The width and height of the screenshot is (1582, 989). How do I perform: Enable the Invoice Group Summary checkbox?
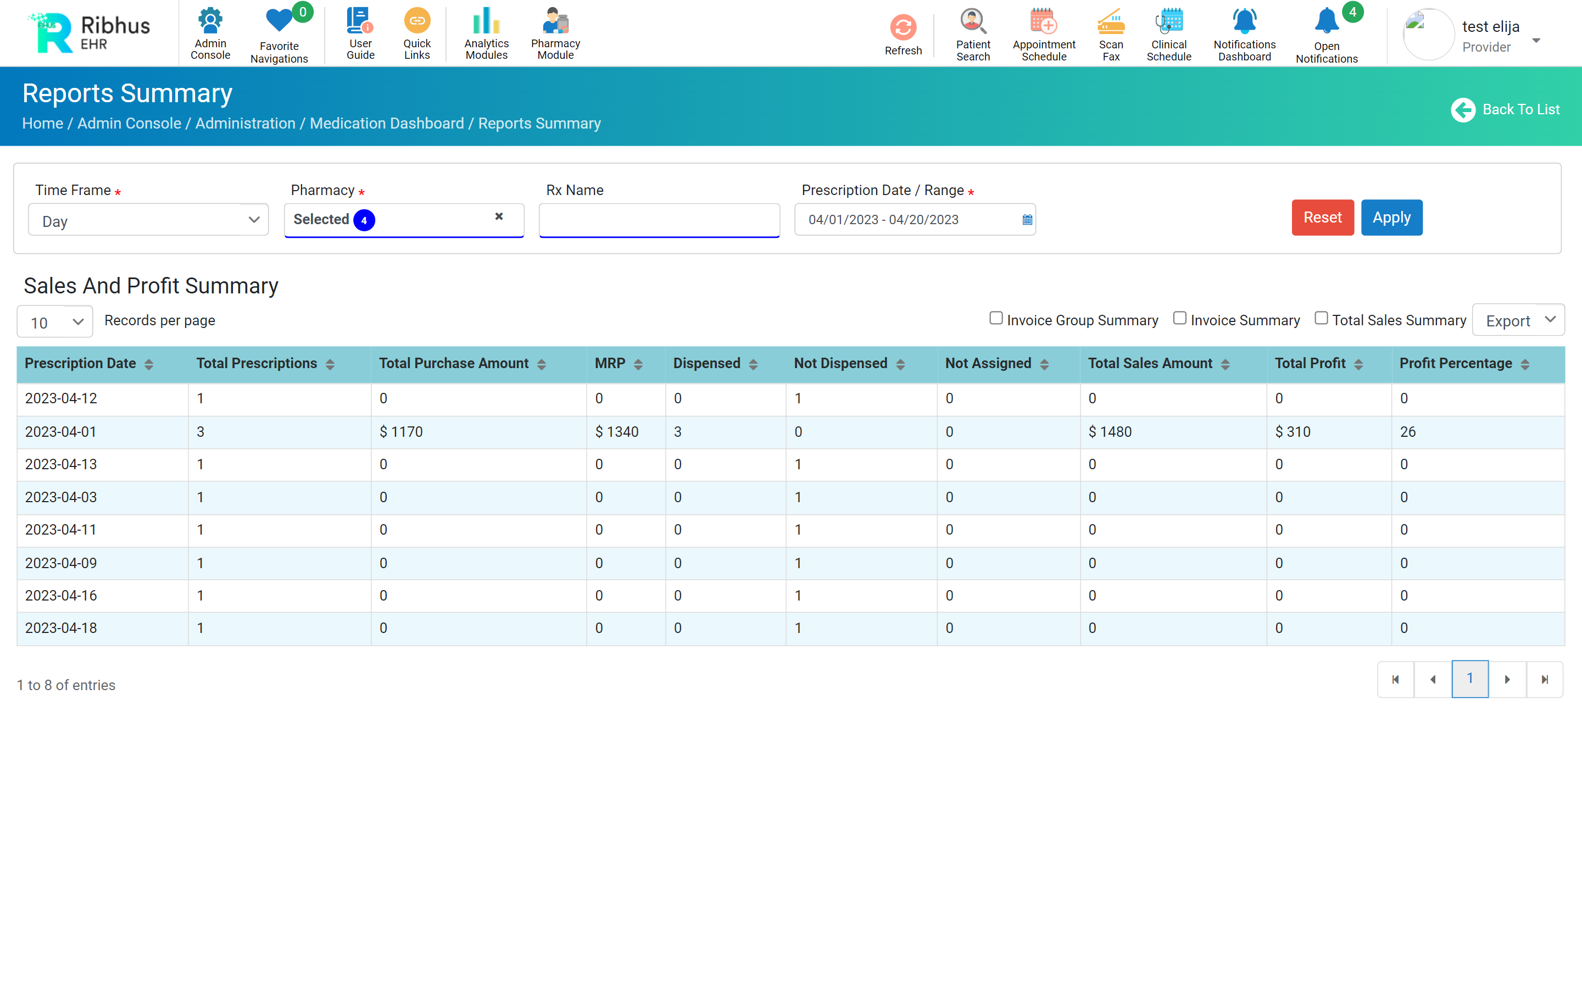(x=995, y=319)
